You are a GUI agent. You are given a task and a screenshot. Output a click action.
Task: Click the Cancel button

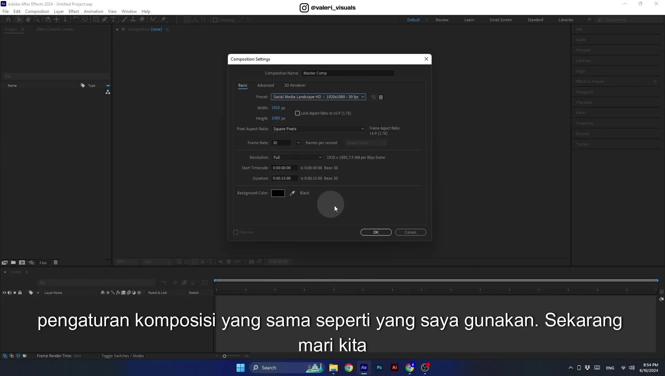411,232
